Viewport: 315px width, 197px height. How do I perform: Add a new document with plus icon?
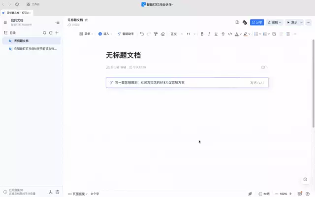(x=57, y=33)
